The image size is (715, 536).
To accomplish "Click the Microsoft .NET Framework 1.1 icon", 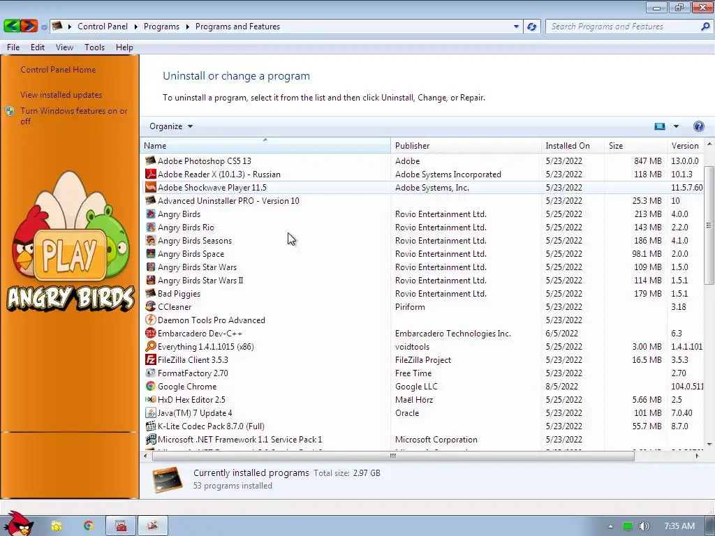I will (151, 440).
